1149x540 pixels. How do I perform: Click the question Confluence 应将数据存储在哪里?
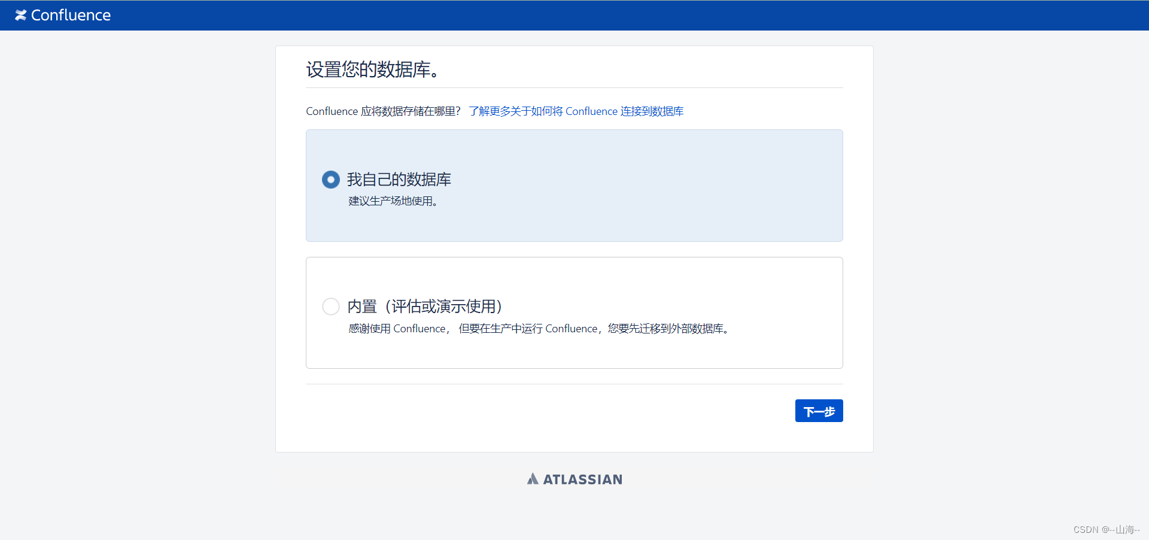tap(383, 111)
